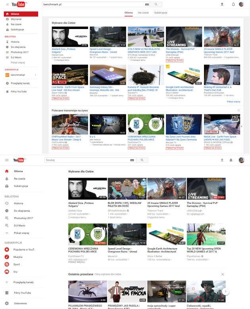Open the hamburger menu in the lower YouTube page

click(7, 160)
